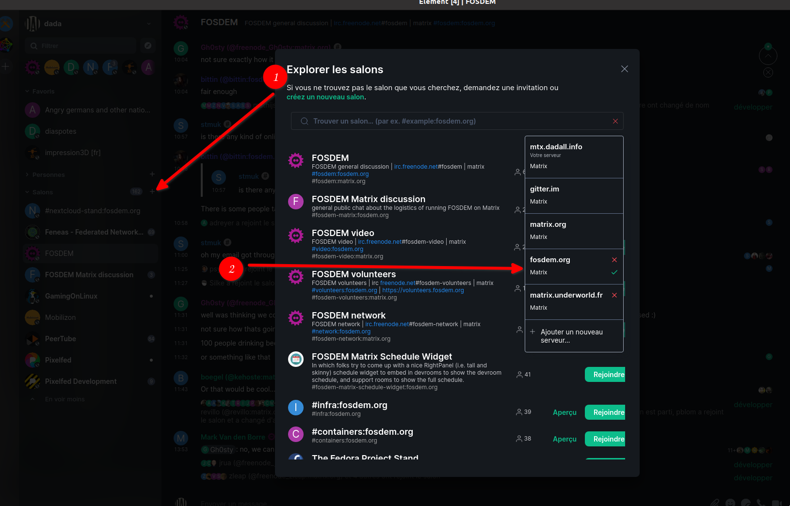The image size is (790, 506).
Task: Open diaspotes room
Action: [x=90, y=131]
